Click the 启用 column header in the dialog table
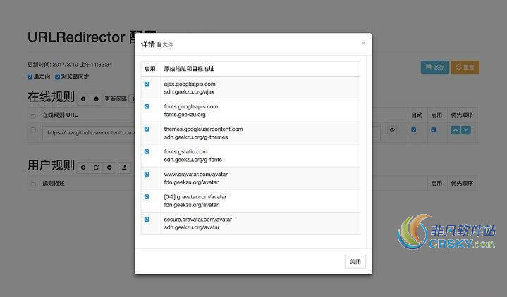 pyautogui.click(x=150, y=69)
